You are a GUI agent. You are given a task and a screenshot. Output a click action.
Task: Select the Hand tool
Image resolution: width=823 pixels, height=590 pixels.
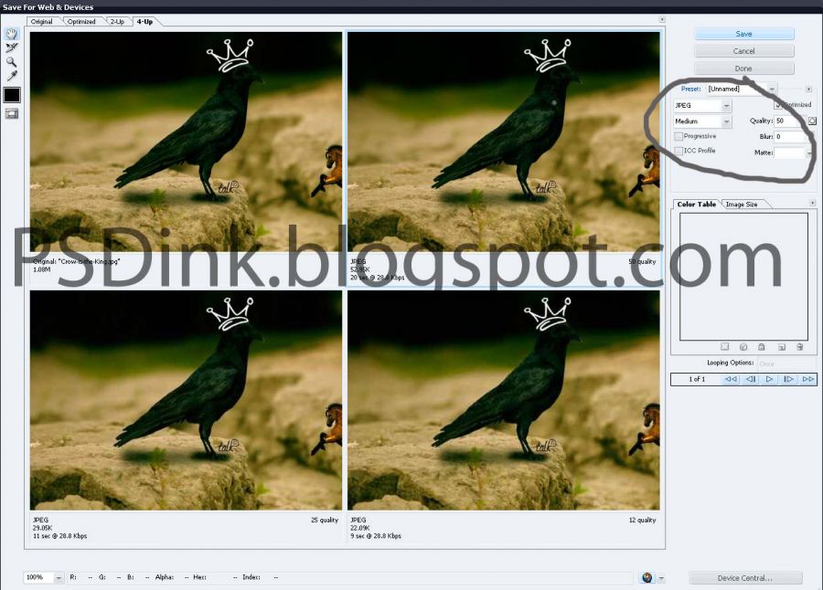point(12,34)
